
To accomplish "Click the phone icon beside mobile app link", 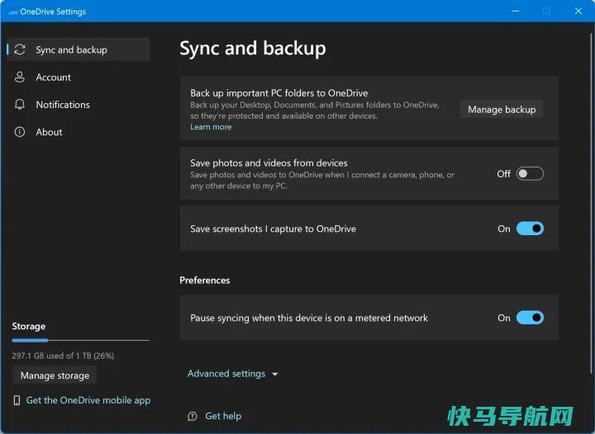I will 17,400.
